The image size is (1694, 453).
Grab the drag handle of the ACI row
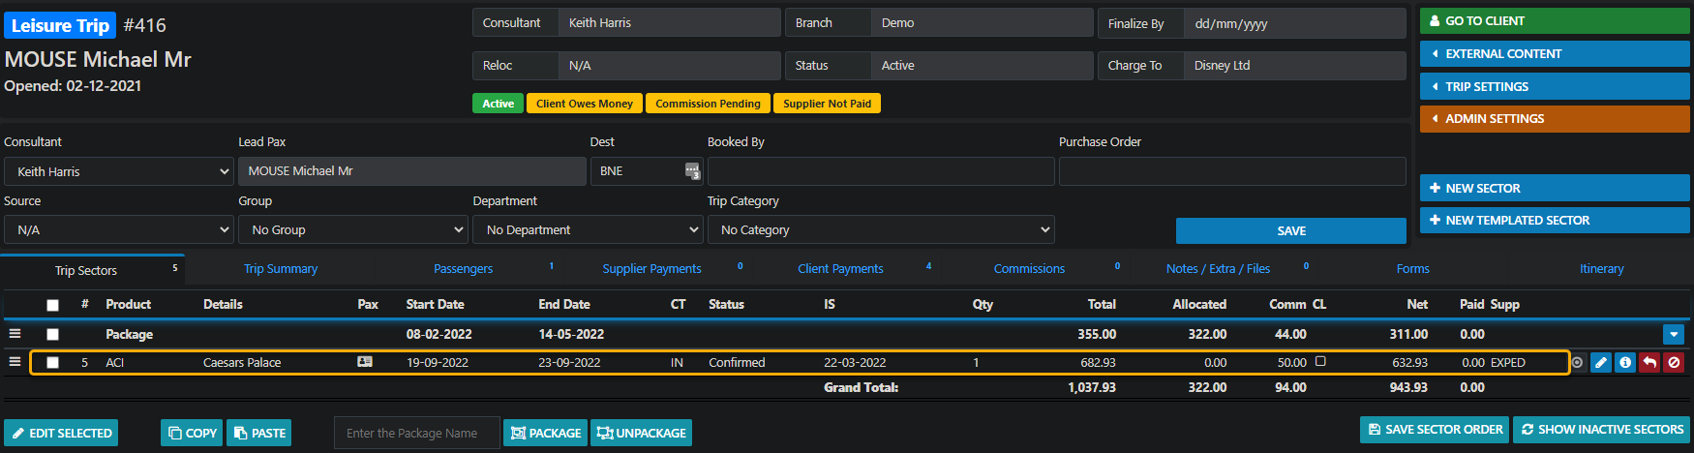point(15,362)
